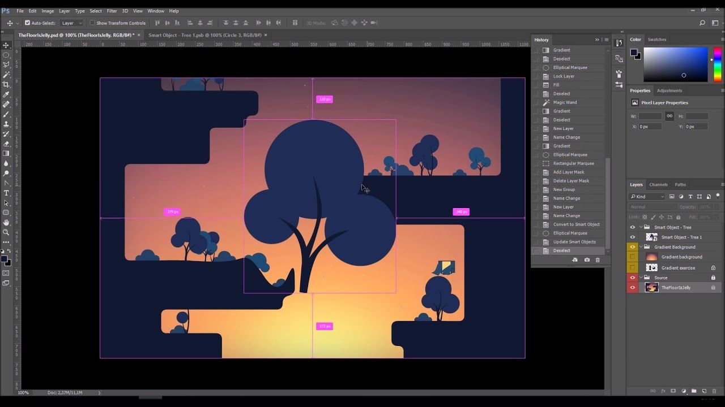
Task: Select the Crop tool in toolbar
Action: (x=6, y=84)
